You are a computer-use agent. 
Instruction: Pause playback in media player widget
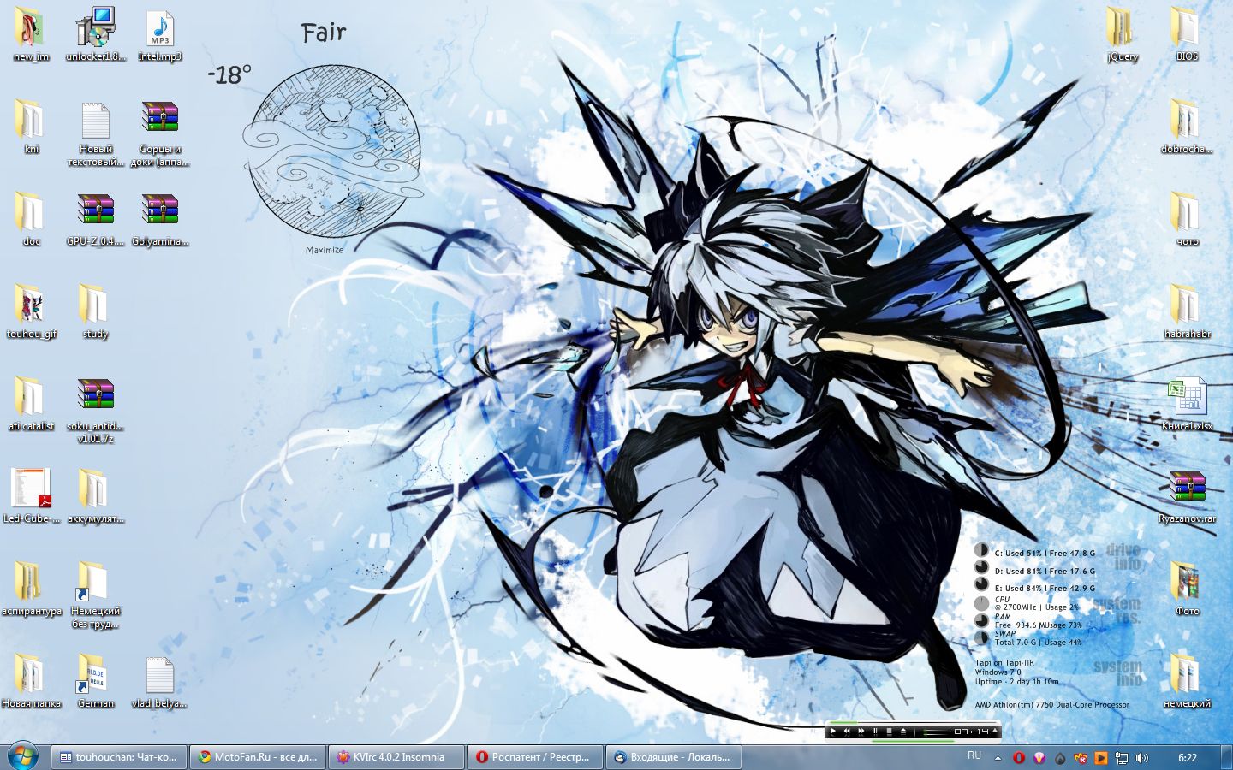click(x=875, y=731)
